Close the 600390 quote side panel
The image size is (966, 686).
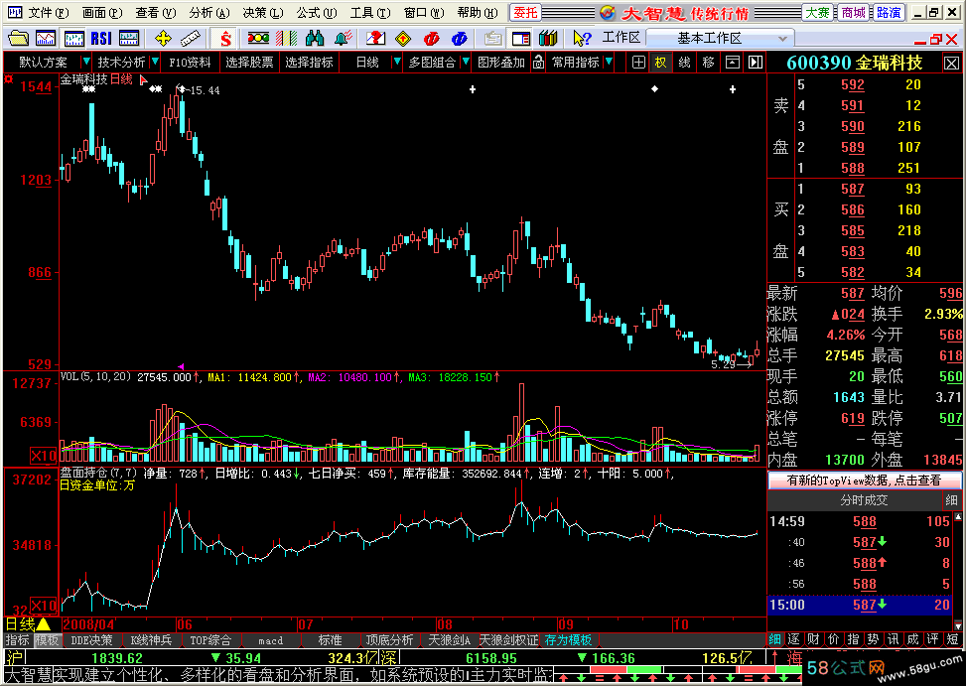(951, 63)
